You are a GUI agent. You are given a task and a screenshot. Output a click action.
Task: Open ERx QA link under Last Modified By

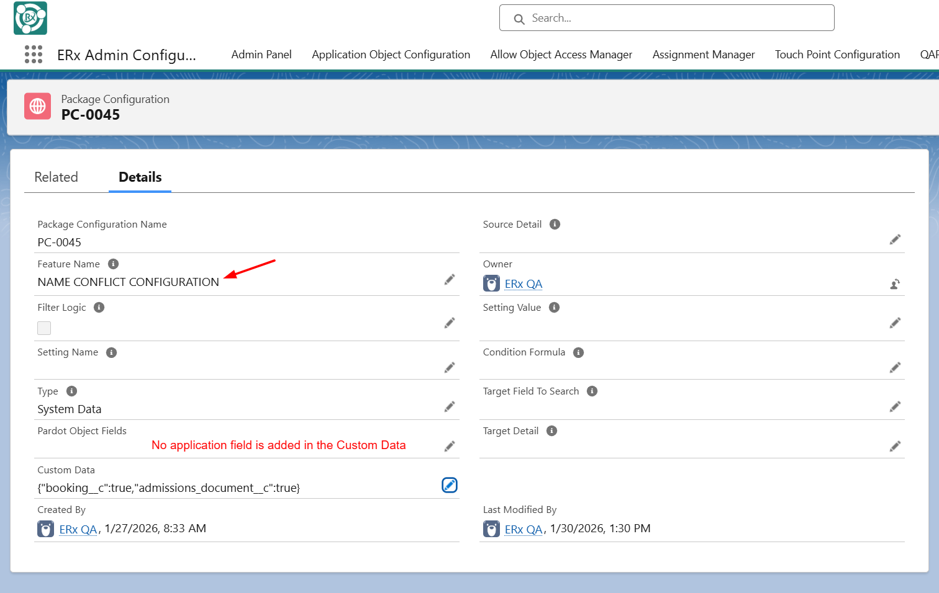coord(524,530)
